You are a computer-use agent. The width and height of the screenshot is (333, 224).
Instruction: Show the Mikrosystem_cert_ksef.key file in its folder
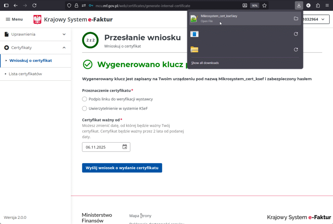click(296, 19)
